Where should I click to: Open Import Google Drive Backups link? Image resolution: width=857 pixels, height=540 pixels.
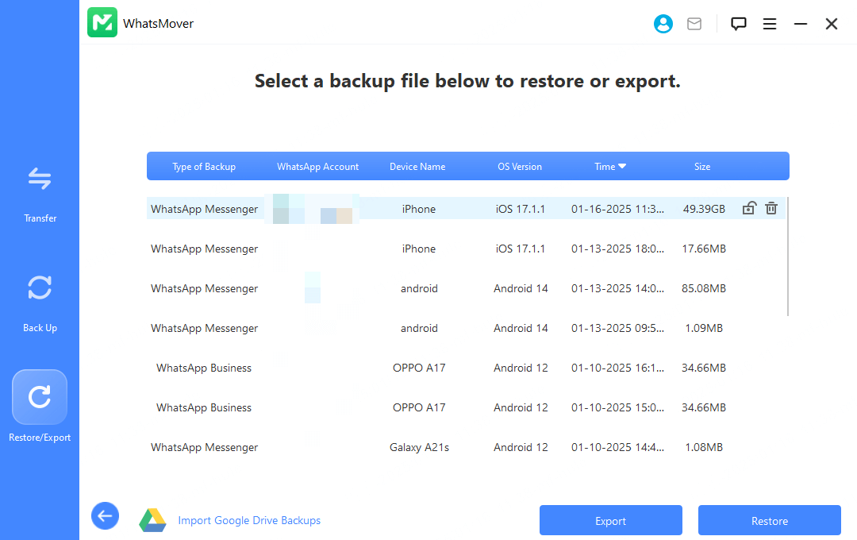pyautogui.click(x=249, y=521)
